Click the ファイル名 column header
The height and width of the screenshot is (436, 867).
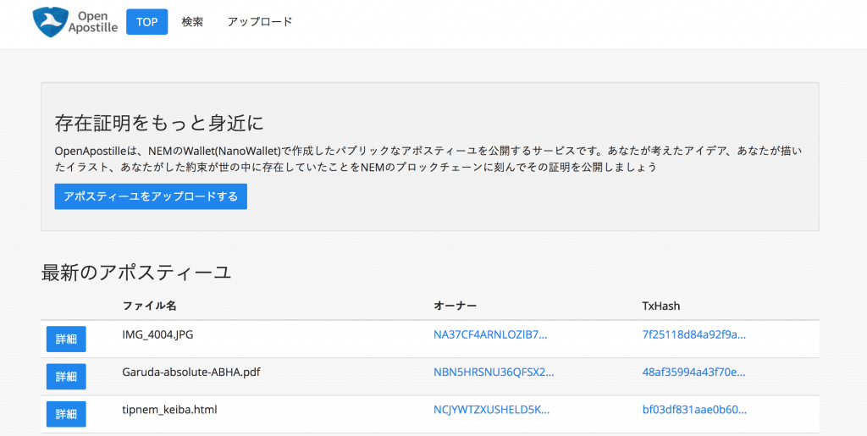(x=149, y=305)
